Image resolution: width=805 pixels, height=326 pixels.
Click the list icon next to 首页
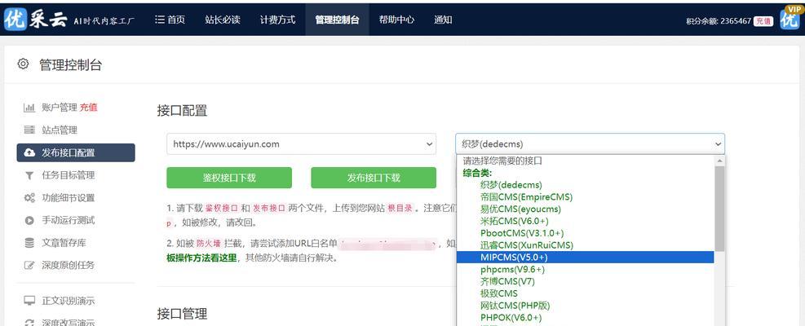(x=160, y=20)
